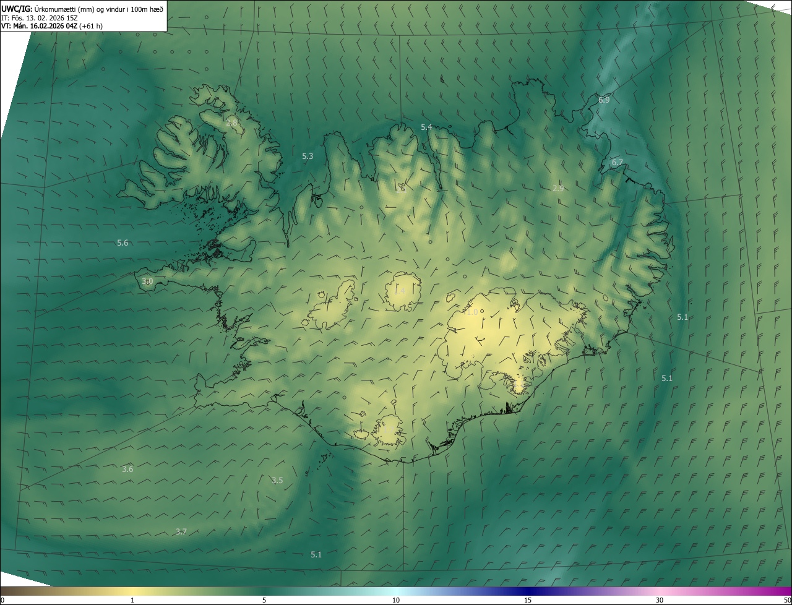Click the 50 tick on the color scale
The height and width of the screenshot is (605, 792).
tap(787, 600)
